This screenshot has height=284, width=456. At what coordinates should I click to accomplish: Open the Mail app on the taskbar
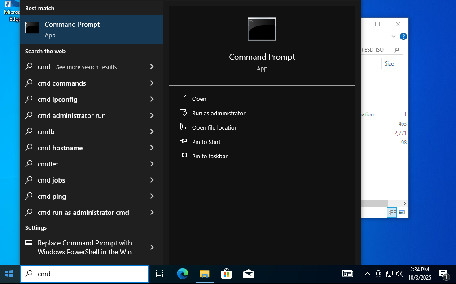point(248,274)
